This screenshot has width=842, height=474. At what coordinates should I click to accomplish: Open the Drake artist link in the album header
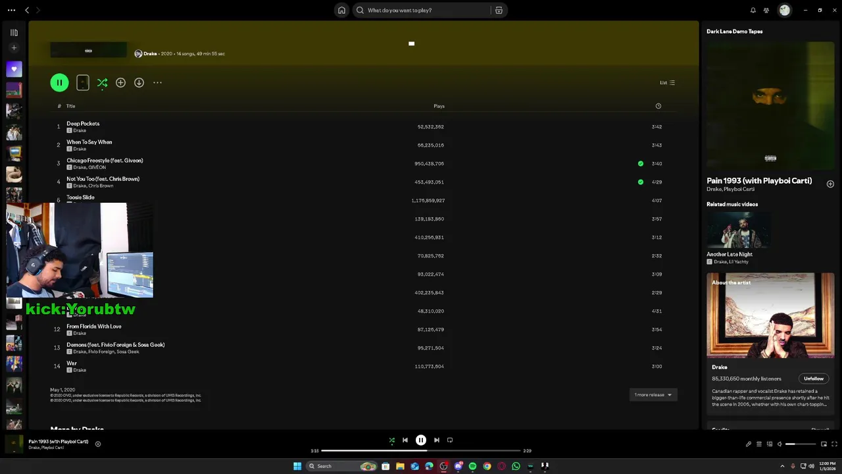coord(150,53)
